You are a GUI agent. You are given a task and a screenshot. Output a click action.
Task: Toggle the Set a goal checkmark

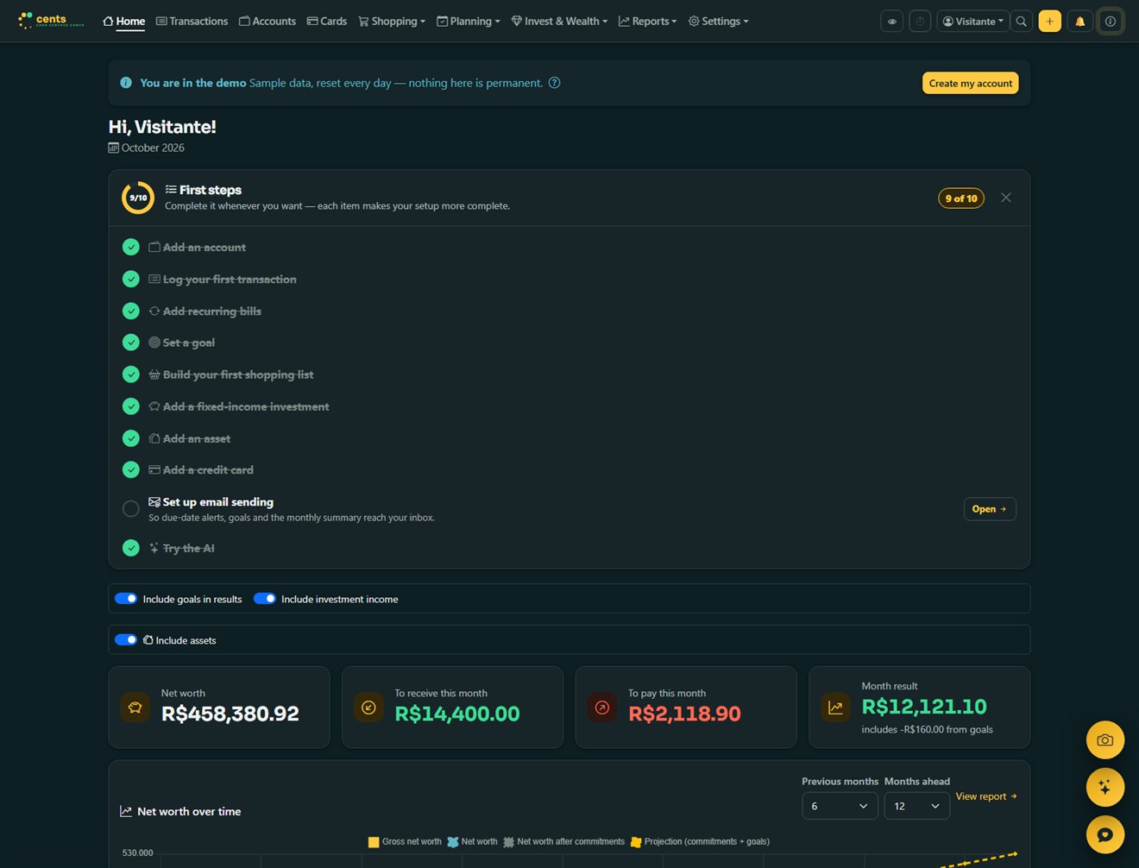[131, 343]
